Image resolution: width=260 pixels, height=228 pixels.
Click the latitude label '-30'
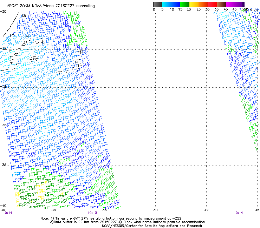pyautogui.click(x=3, y=12)
